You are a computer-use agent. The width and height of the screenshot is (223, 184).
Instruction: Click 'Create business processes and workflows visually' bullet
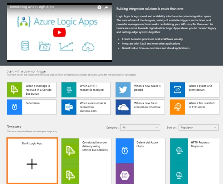pyautogui.click(x=152, y=39)
